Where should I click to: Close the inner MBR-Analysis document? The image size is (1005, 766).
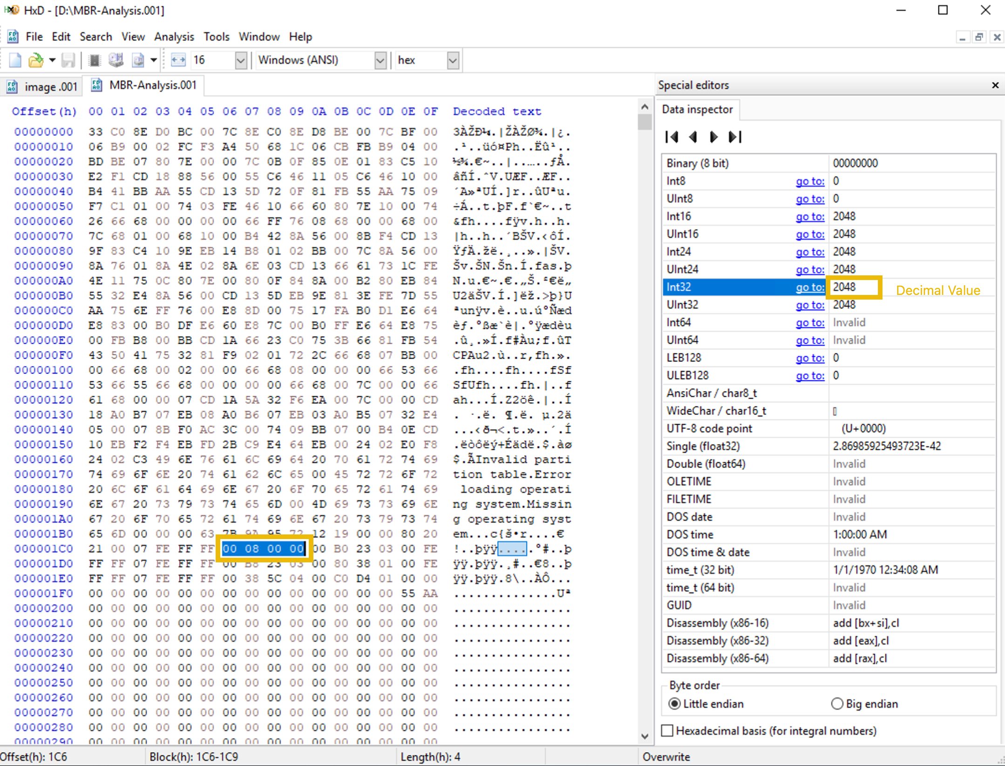click(997, 37)
